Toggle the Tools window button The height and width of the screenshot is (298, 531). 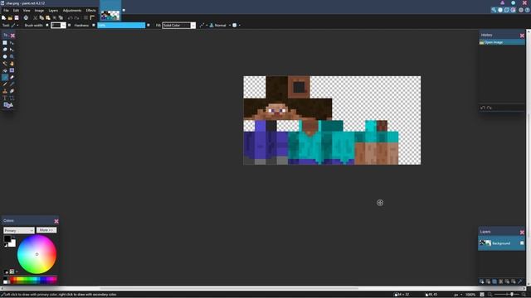(494, 10)
